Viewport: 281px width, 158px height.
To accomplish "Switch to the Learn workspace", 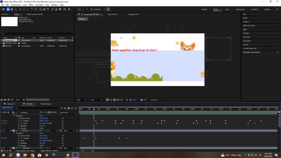I will (x=227, y=9).
